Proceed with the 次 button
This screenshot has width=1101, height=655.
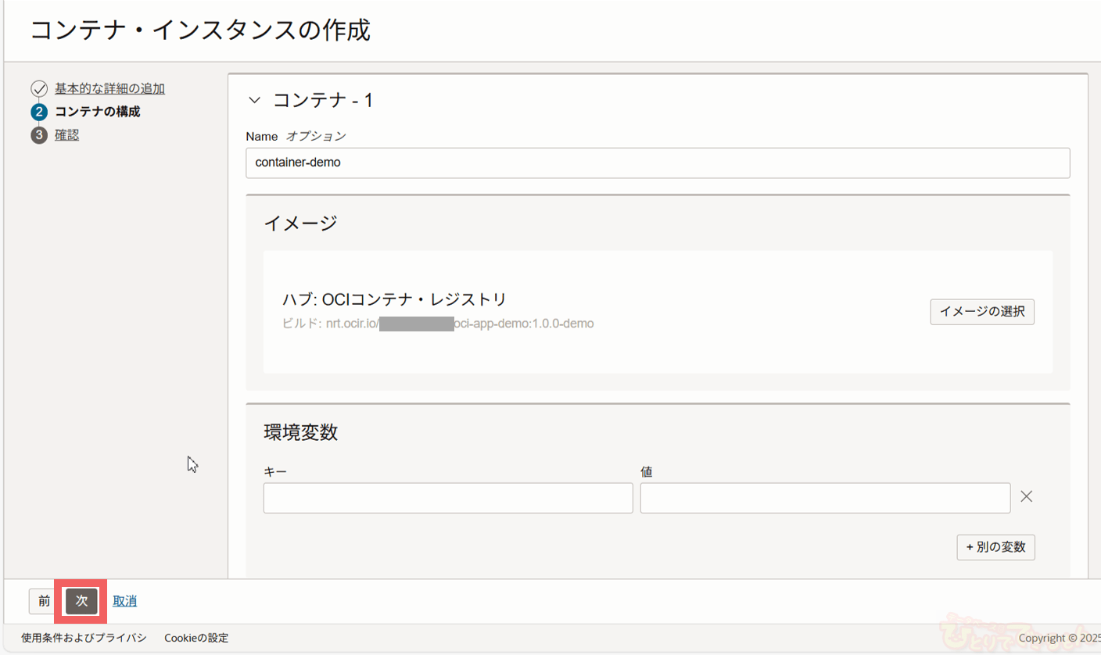point(81,600)
